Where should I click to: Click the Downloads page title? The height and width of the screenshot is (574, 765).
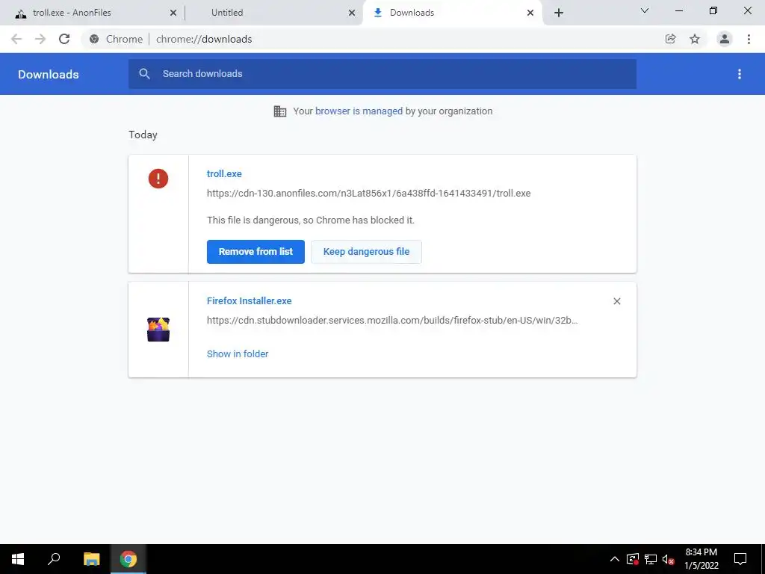click(x=49, y=74)
